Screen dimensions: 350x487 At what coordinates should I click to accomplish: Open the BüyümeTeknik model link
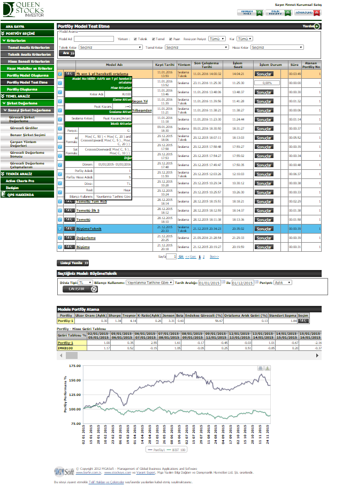(89, 229)
